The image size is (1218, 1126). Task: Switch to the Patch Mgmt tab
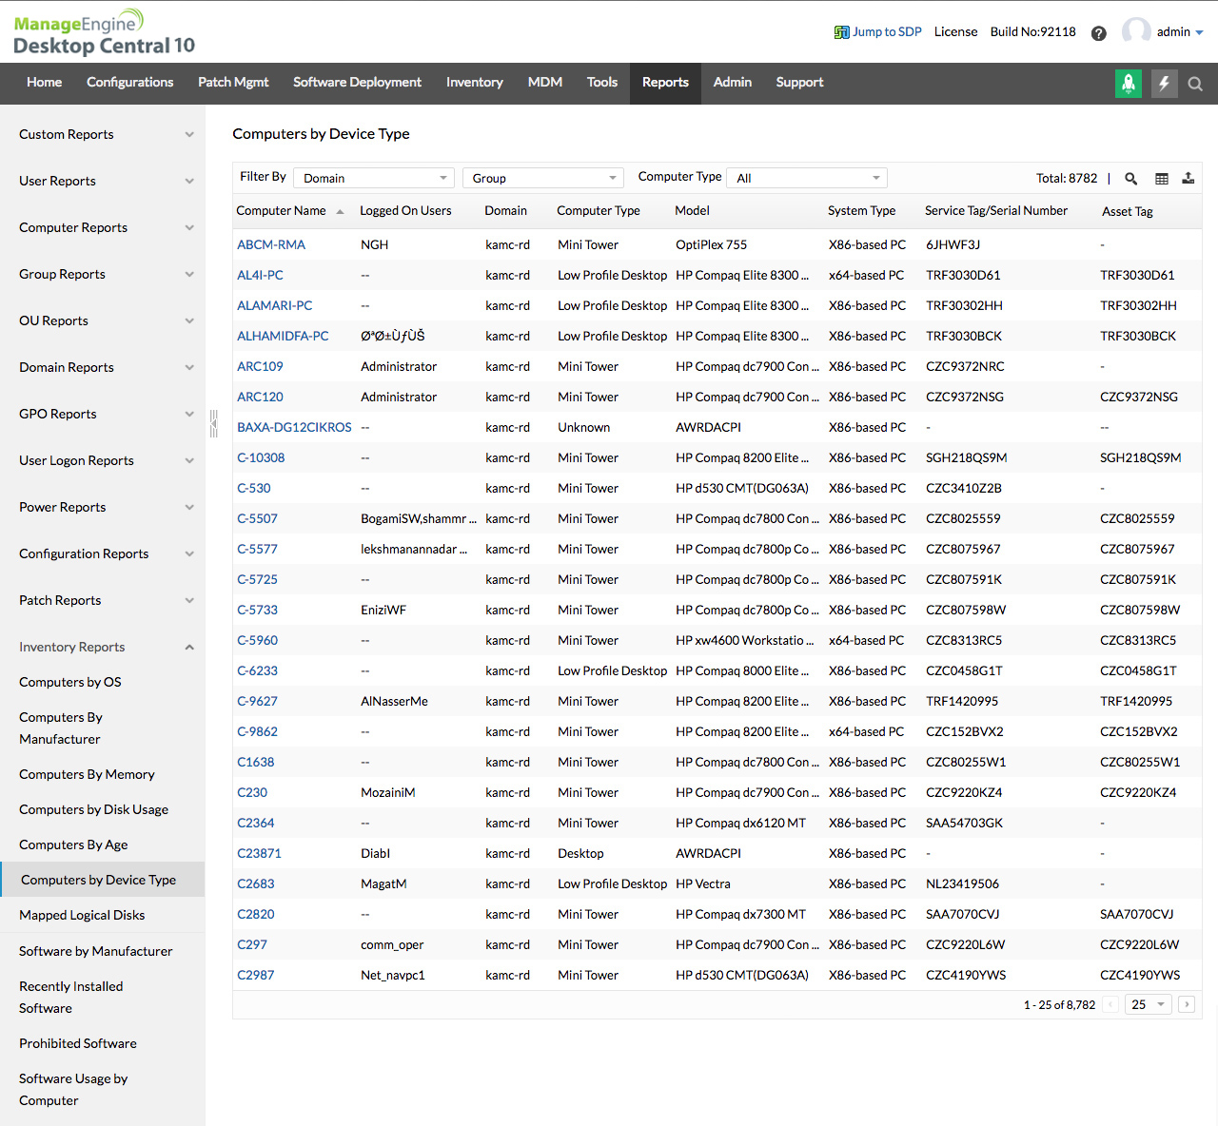coord(233,83)
